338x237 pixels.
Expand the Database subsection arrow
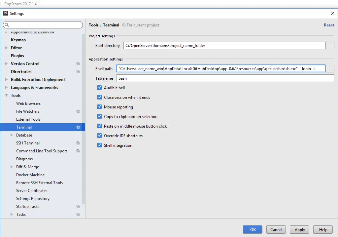click(12, 135)
